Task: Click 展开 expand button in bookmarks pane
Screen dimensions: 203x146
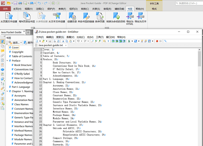Action: (28, 43)
